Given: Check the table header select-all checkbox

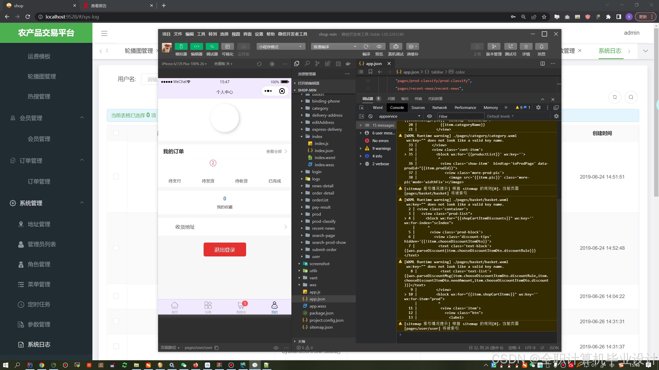Looking at the screenshot, I should coord(116,133).
